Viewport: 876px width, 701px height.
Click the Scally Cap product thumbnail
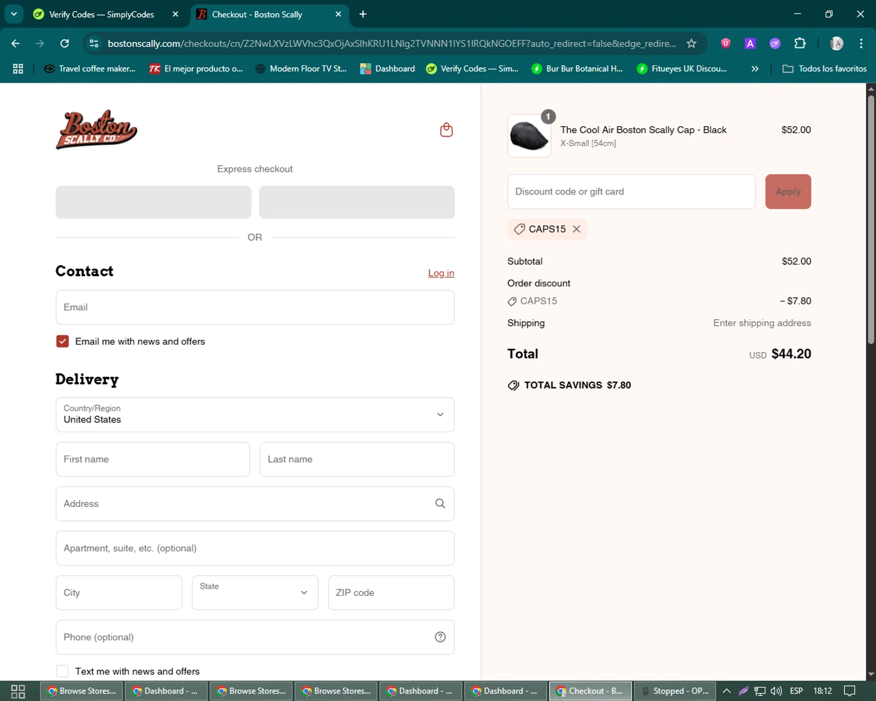click(529, 136)
